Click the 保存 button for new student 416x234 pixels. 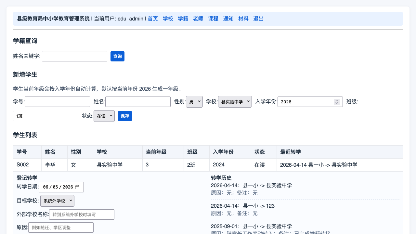(x=125, y=116)
